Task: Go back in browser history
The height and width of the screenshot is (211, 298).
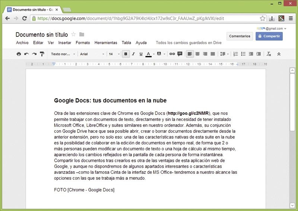Action: click(x=7, y=19)
